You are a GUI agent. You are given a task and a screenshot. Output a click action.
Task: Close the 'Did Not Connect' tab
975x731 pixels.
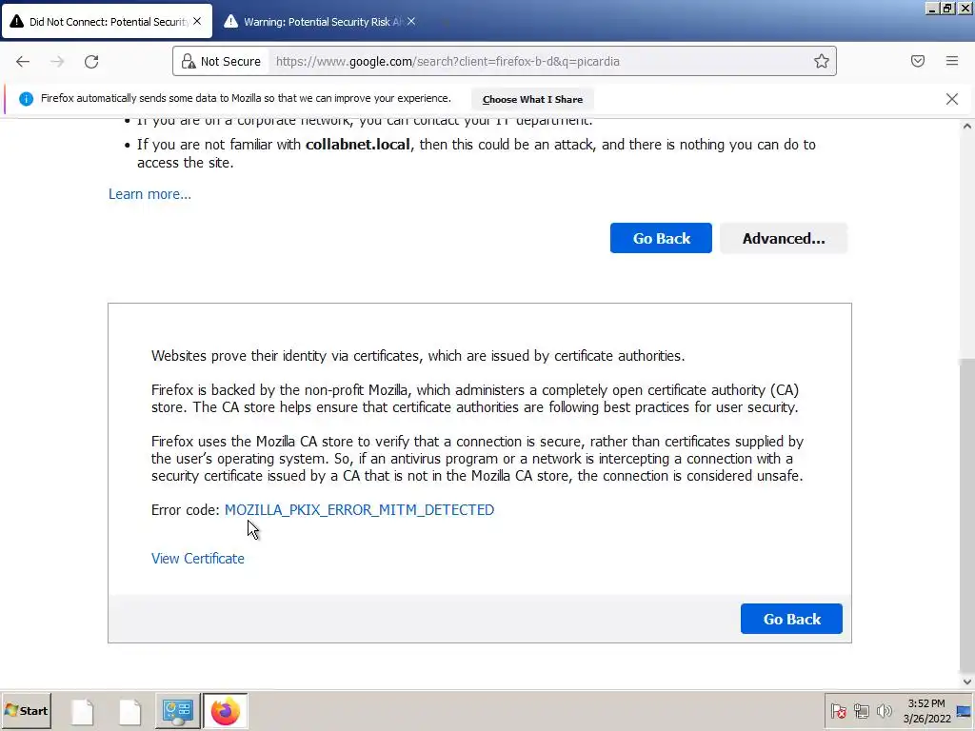click(x=197, y=21)
